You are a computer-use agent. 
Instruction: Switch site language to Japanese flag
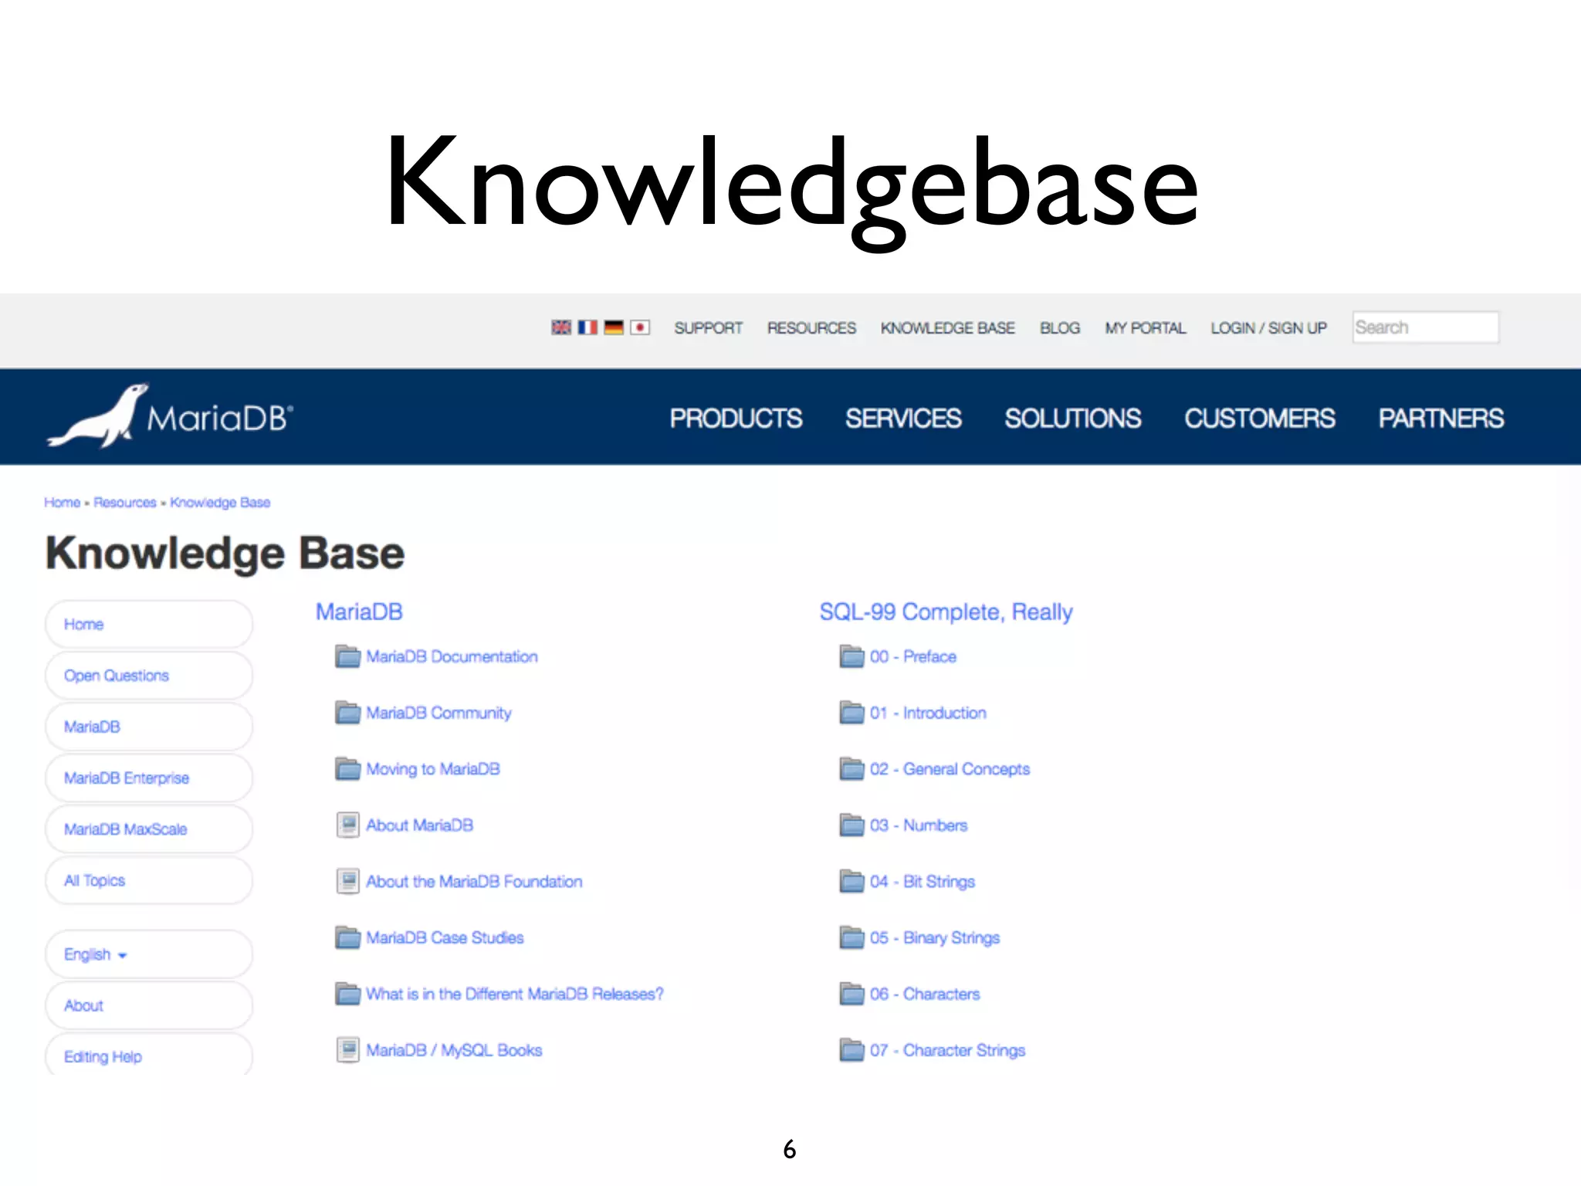640,327
